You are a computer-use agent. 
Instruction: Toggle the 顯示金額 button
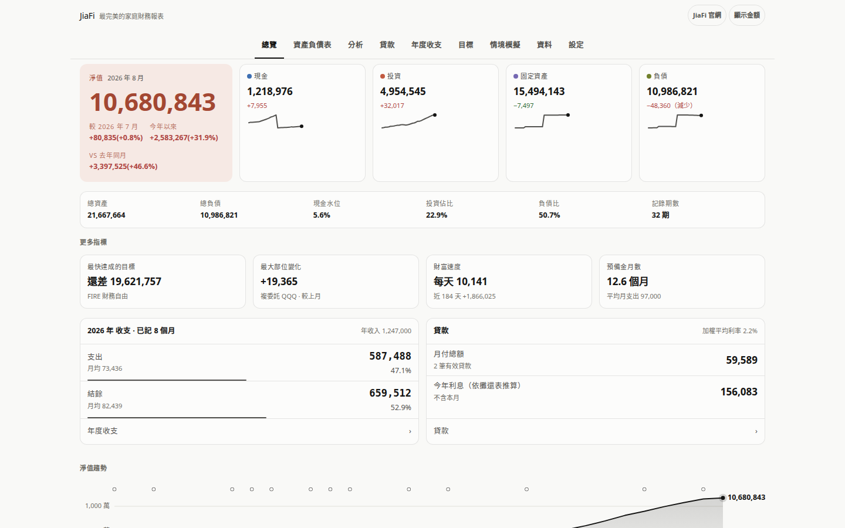(x=746, y=15)
